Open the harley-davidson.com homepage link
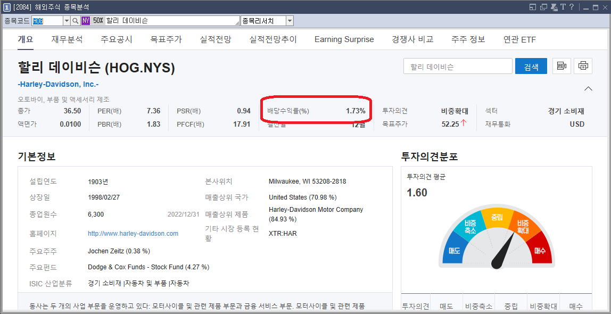The image size is (611, 314). tap(133, 233)
